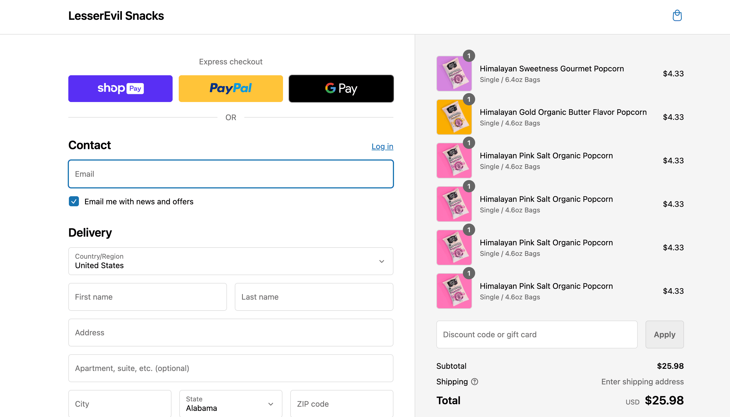The height and width of the screenshot is (417, 730).
Task: Click the Express checkout heading
Action: 231,62
